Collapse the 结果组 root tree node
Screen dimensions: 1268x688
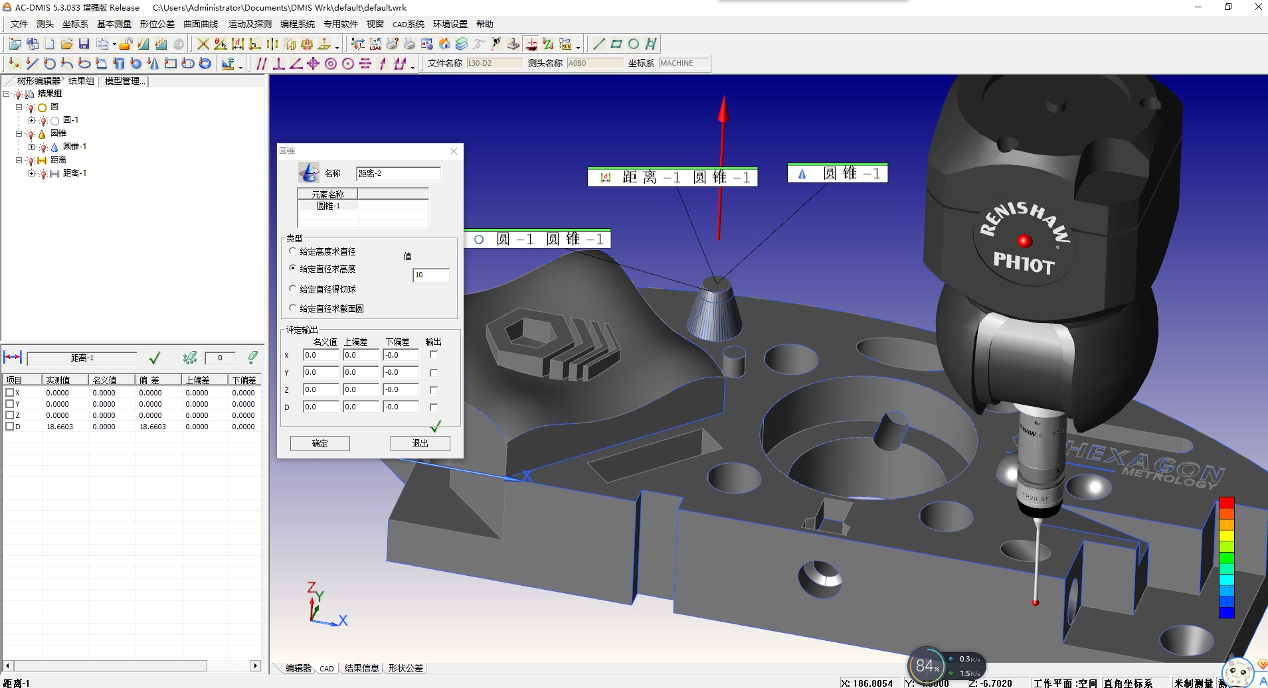7,94
